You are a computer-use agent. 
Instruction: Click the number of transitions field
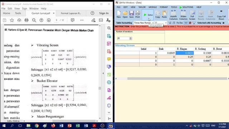tap(123, 38)
